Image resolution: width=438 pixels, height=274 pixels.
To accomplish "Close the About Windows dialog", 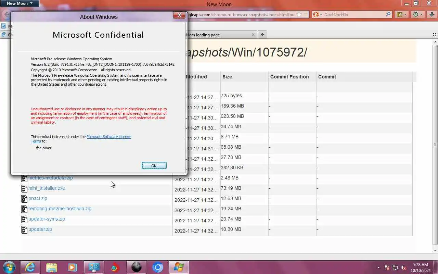I will point(179,15).
